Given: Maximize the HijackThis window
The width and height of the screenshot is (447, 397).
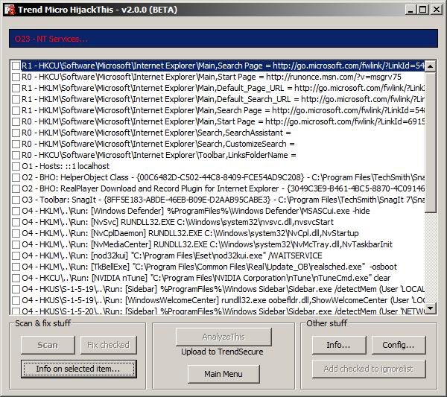Looking at the screenshot, I should 423,10.
